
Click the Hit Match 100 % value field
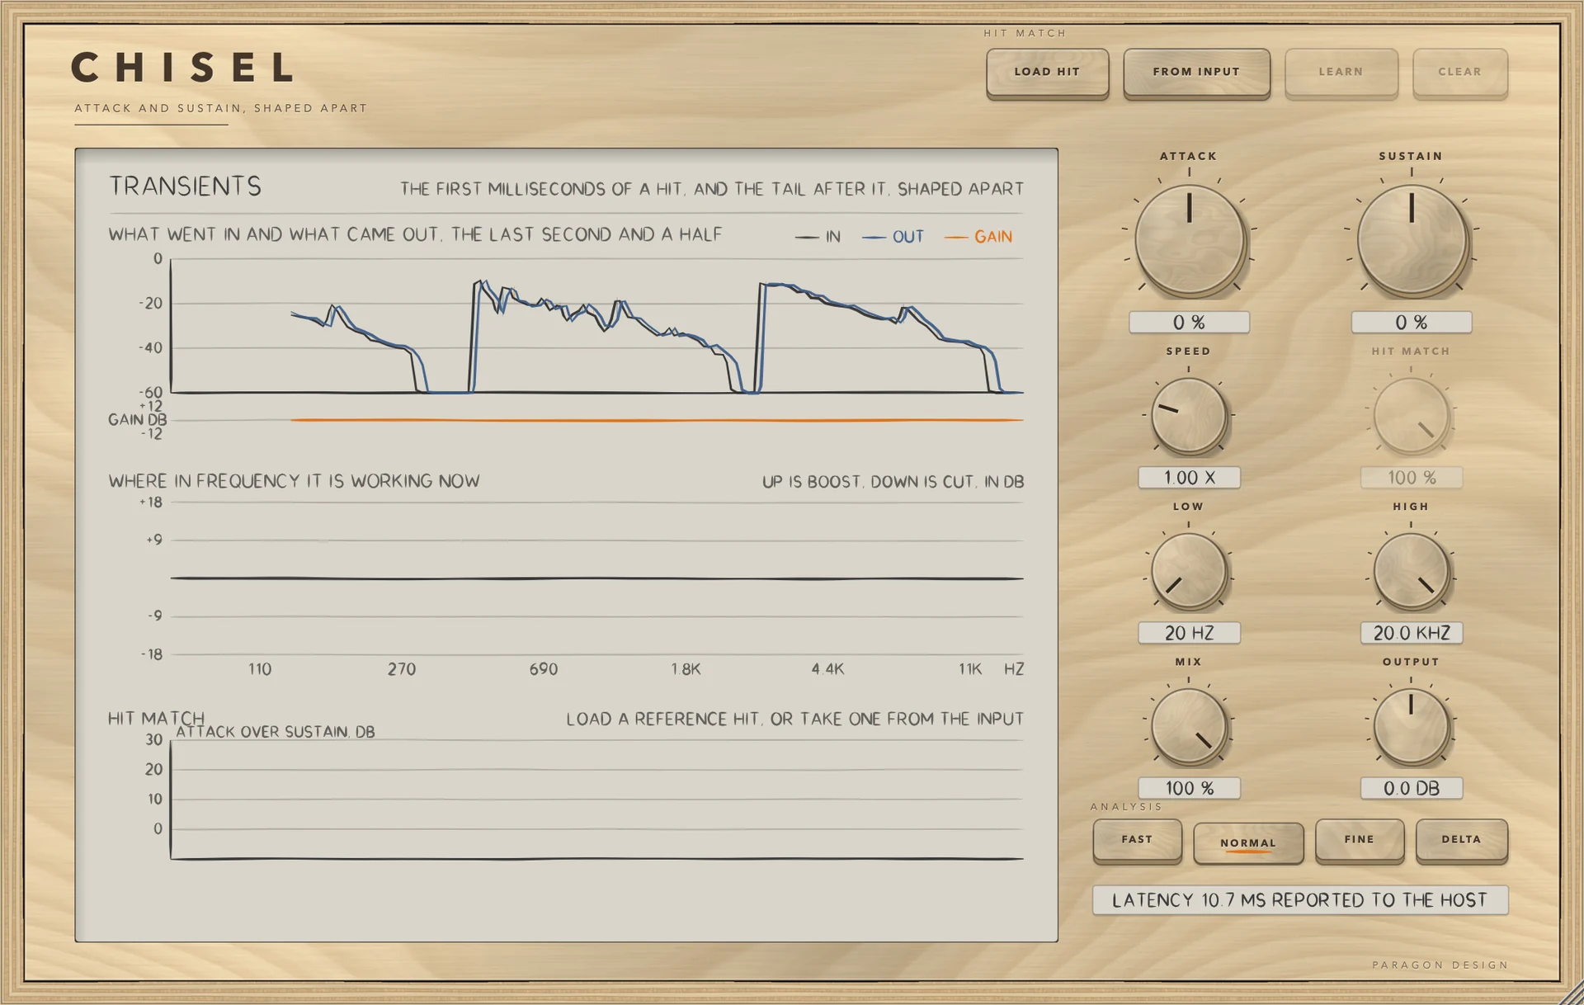(x=1412, y=478)
